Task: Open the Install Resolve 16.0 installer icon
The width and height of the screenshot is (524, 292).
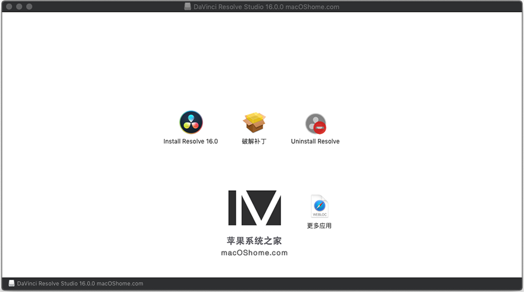Action: [x=191, y=122]
